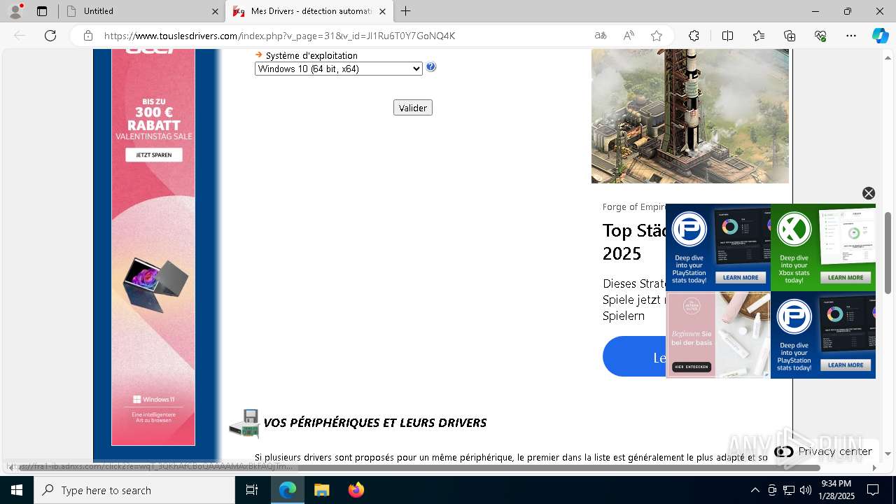Close the Mes Drivers tab
896x504 pixels.
(383, 11)
